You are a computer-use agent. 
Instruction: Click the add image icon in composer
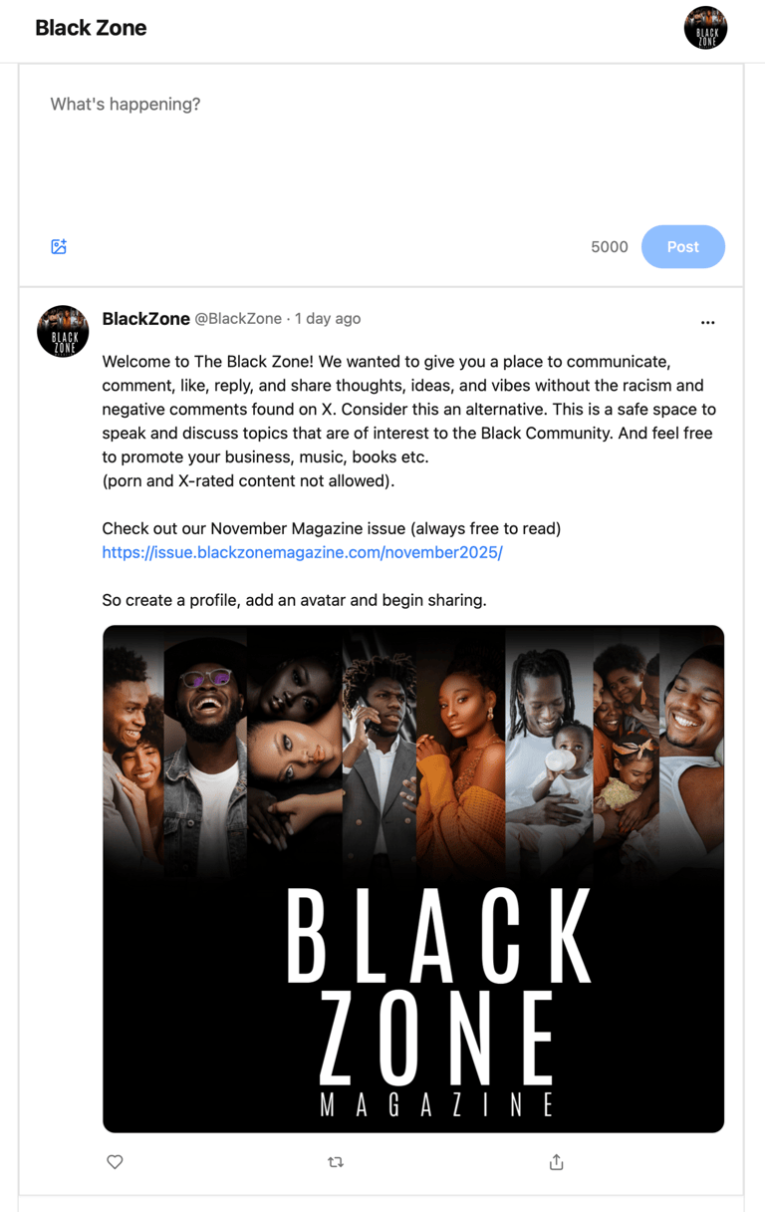[59, 246]
